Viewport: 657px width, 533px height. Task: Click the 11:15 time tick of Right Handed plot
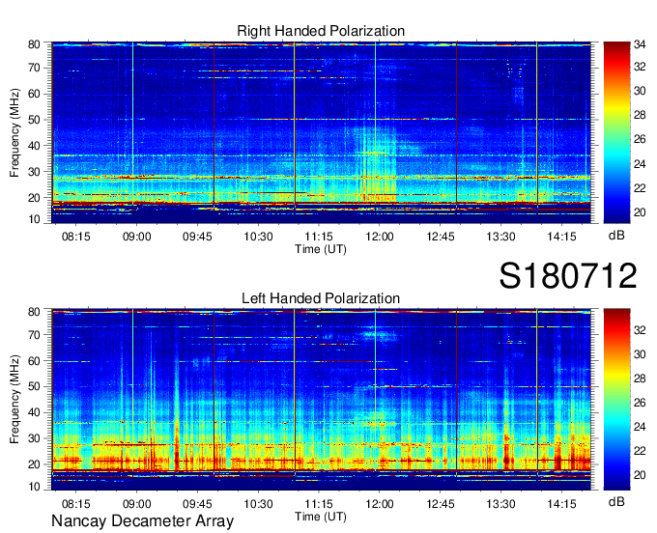[x=319, y=237]
